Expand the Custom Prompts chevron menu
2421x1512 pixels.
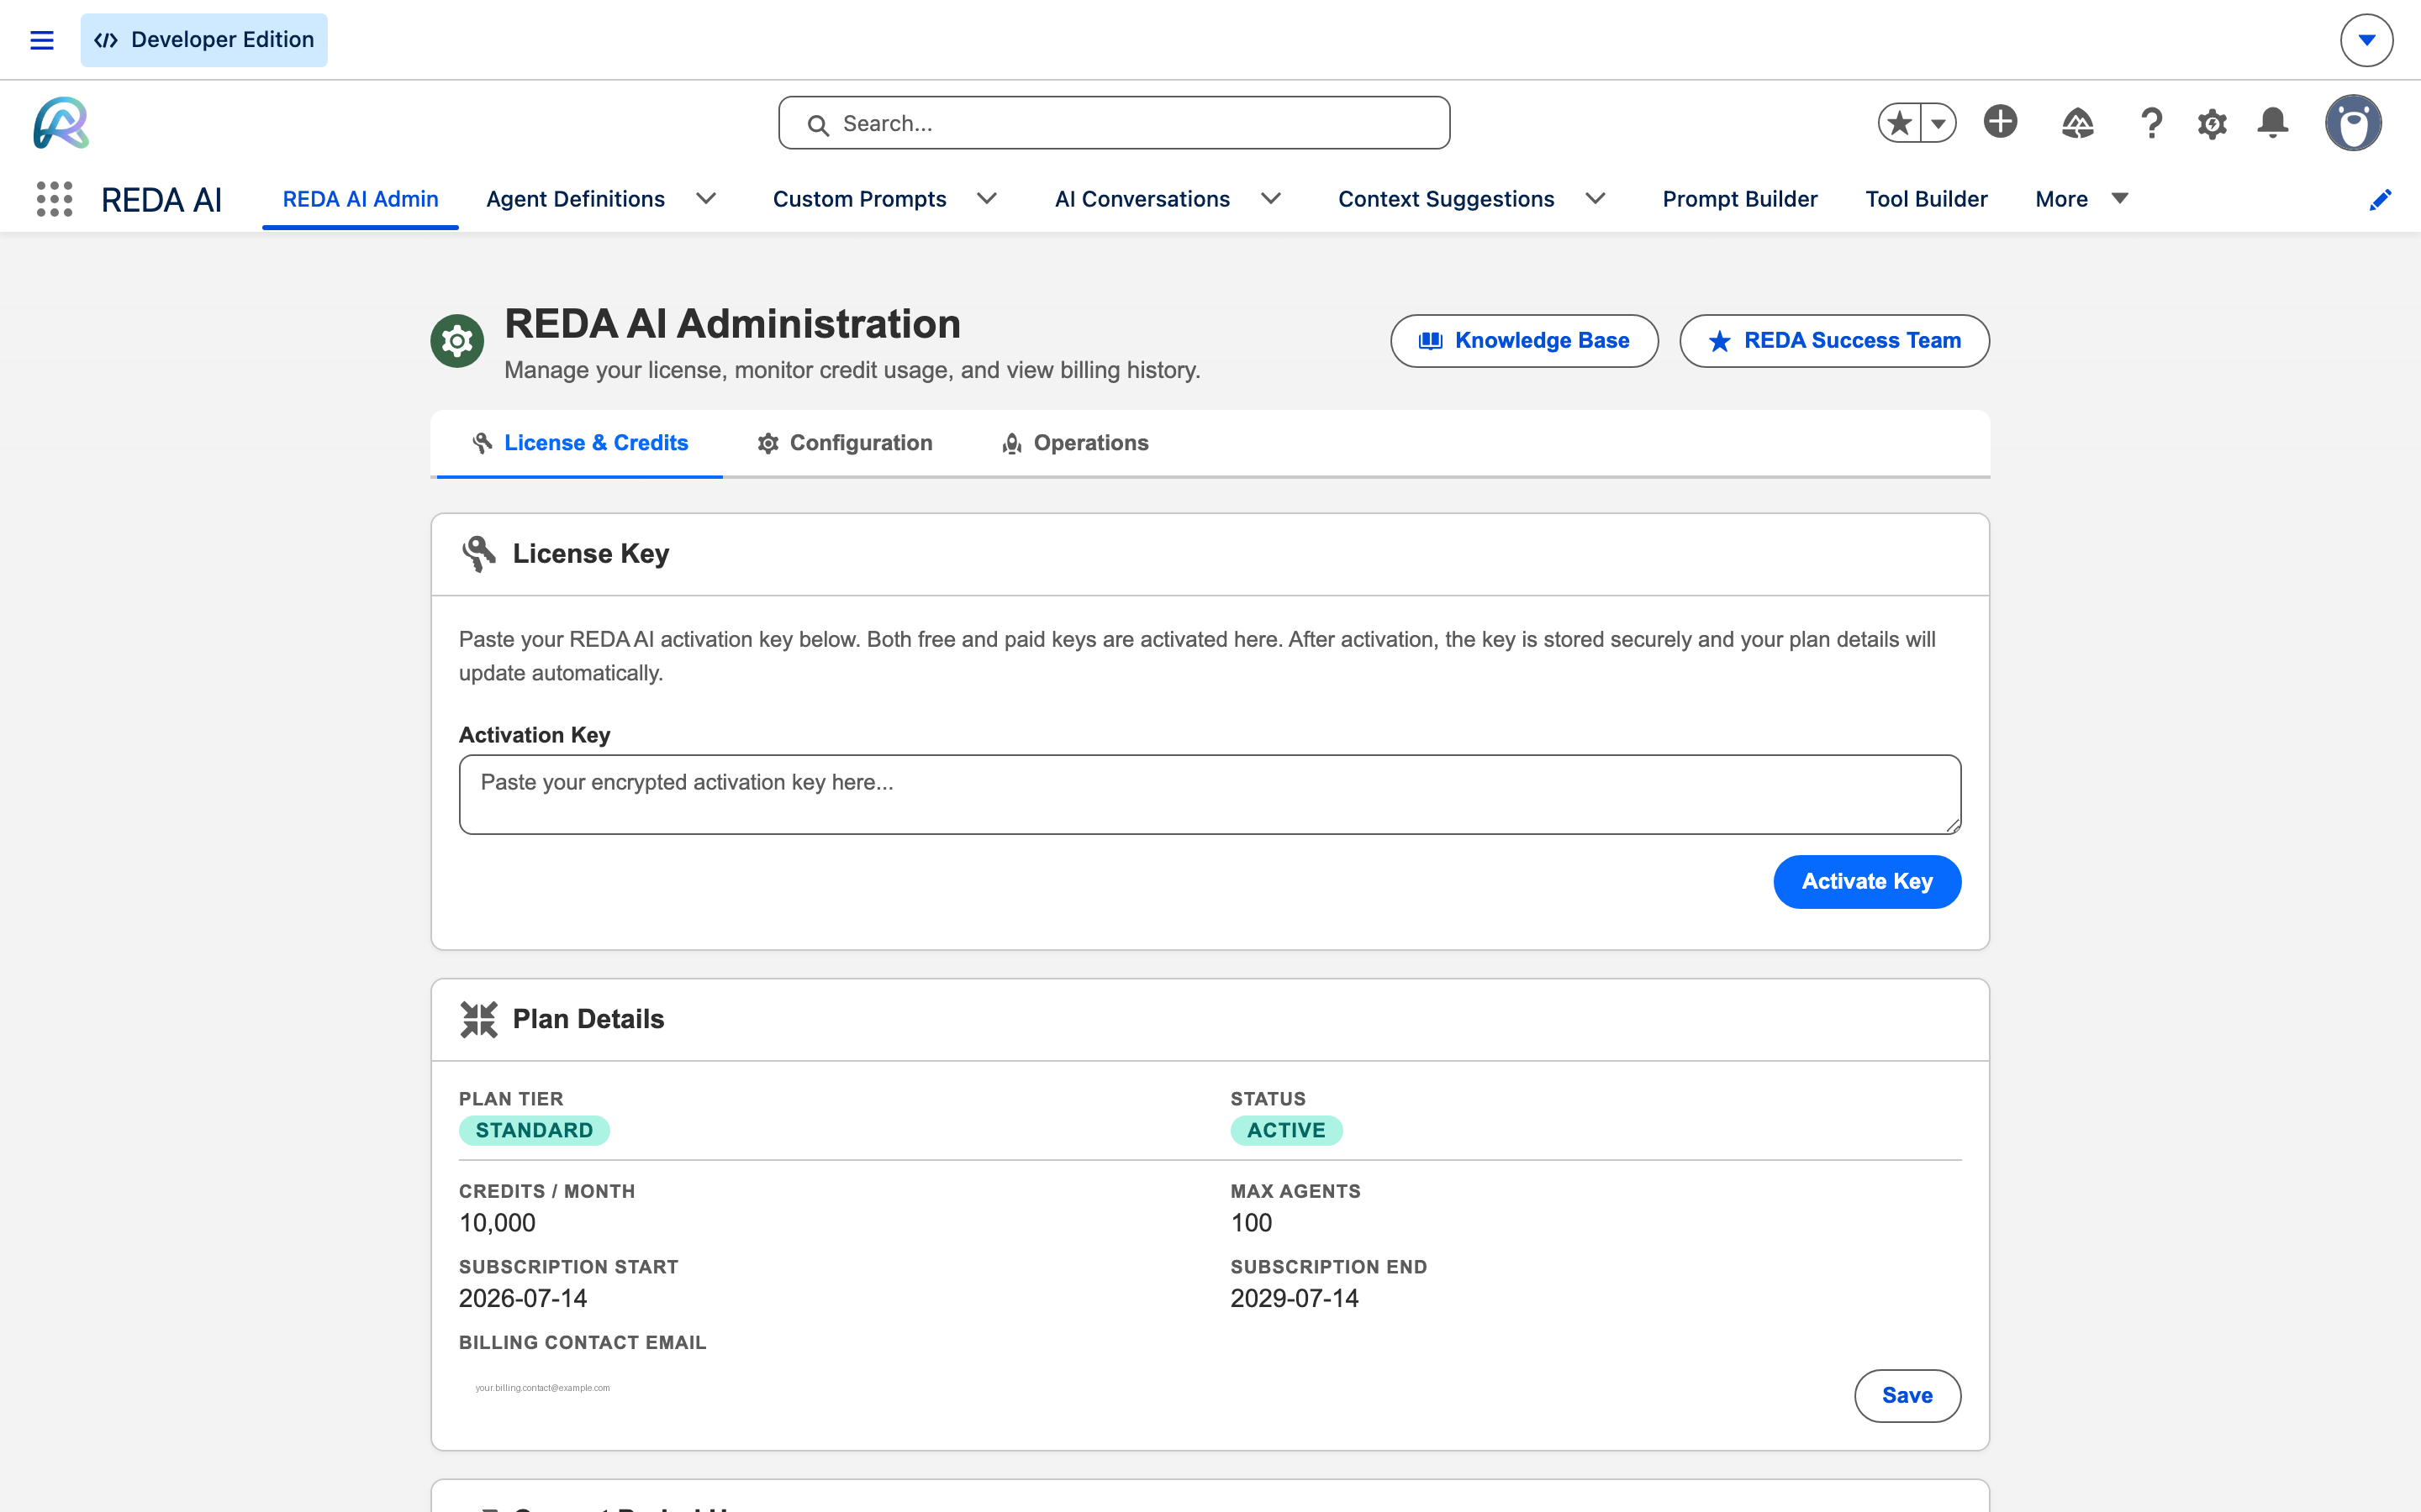point(988,199)
